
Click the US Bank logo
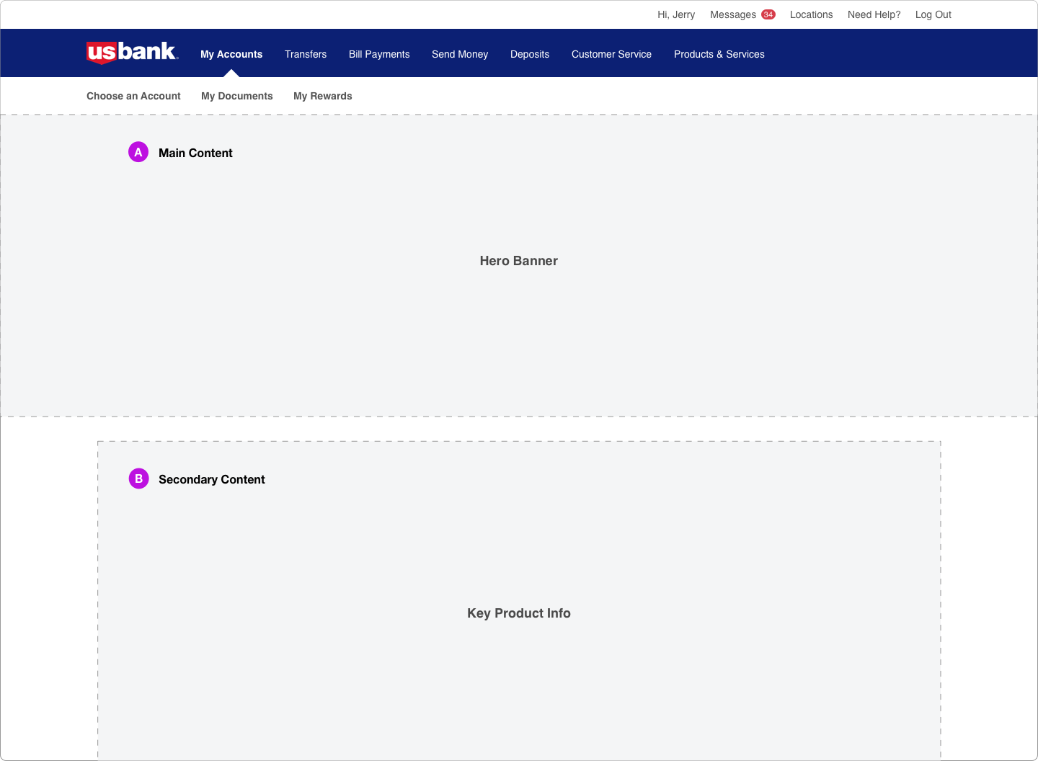click(x=132, y=53)
